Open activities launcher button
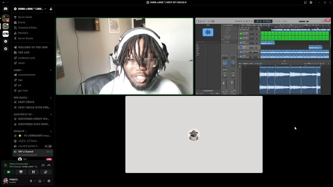 pos(33,172)
